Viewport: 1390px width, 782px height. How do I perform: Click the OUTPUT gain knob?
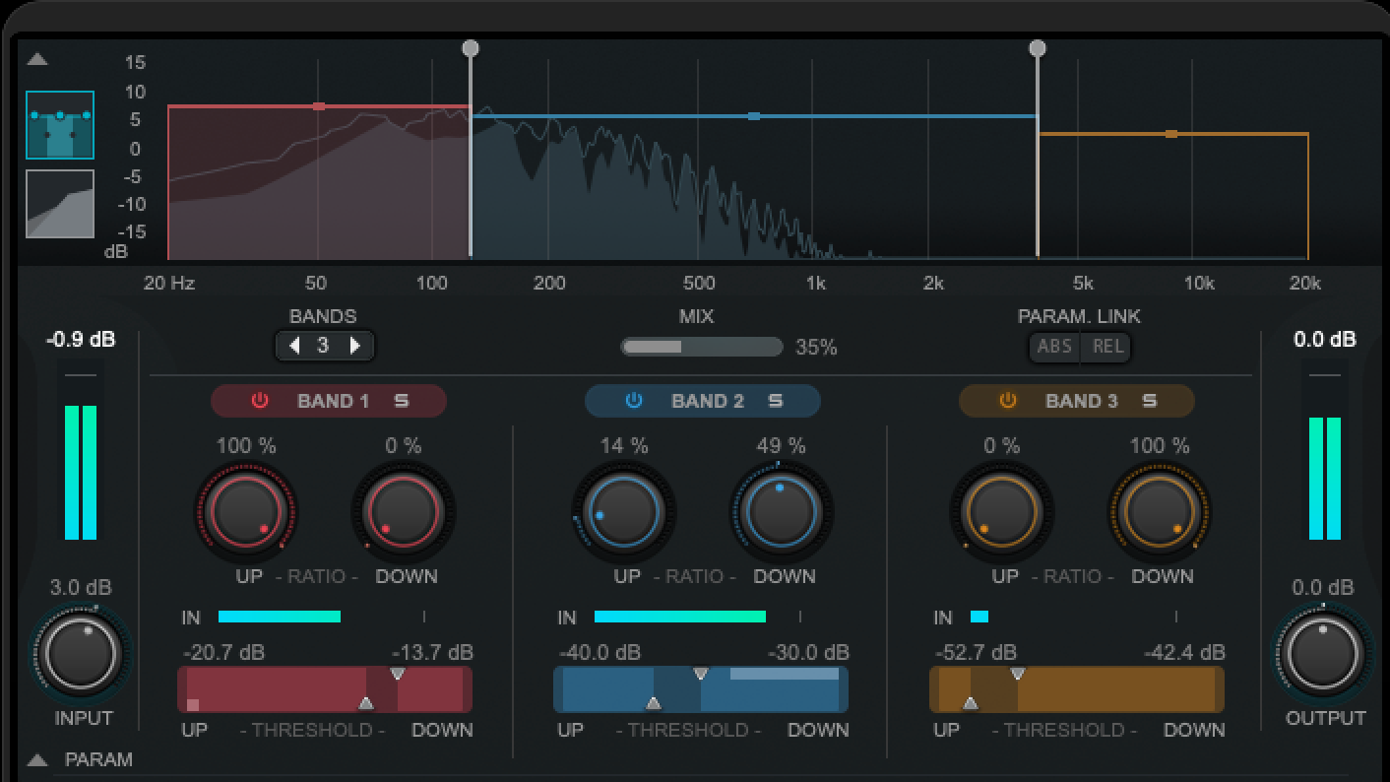1323,651
